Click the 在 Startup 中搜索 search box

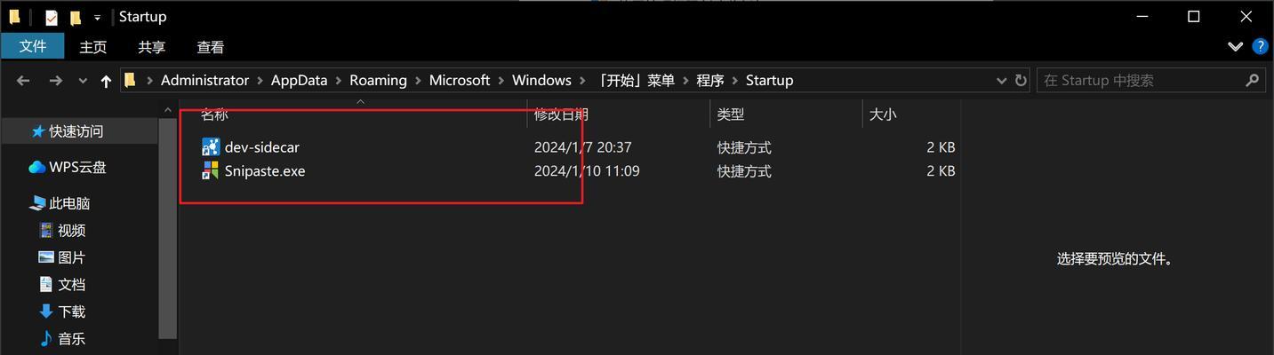tap(1140, 80)
